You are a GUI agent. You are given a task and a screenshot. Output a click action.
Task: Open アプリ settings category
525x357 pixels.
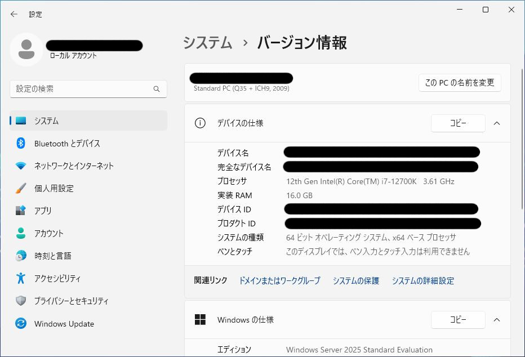[x=88, y=211]
